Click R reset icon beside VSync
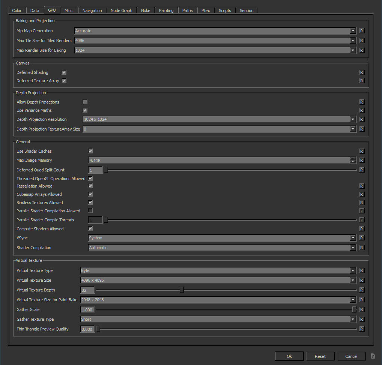This screenshot has width=382, height=365. click(362, 238)
